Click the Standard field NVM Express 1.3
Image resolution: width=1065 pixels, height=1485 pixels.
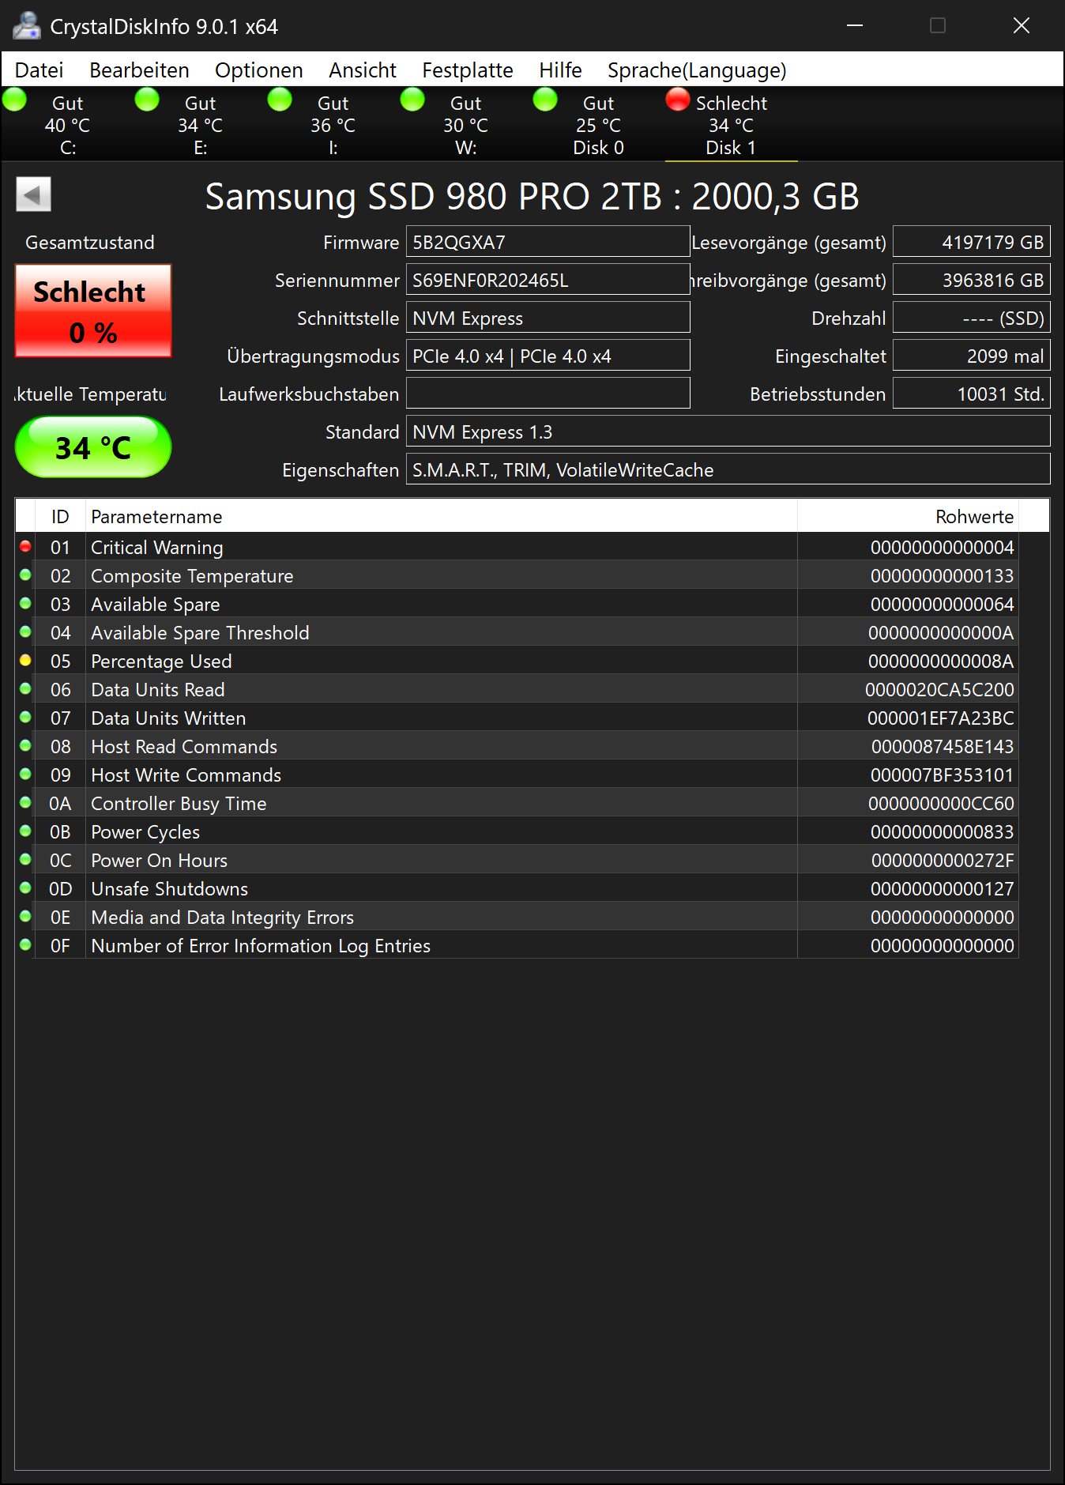(x=728, y=432)
